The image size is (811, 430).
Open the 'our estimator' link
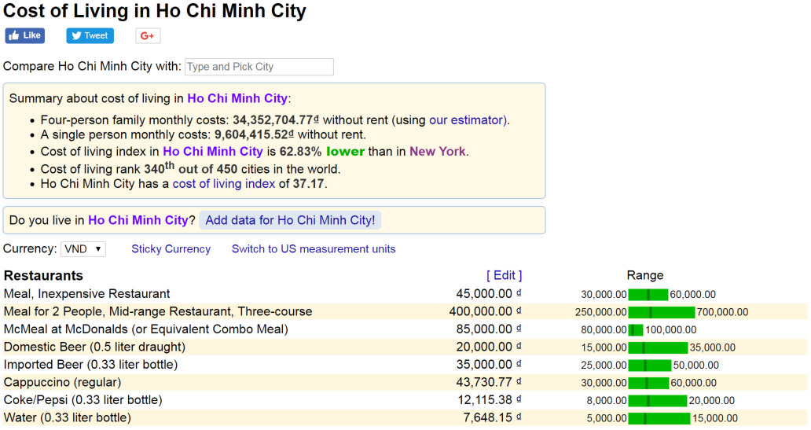468,120
